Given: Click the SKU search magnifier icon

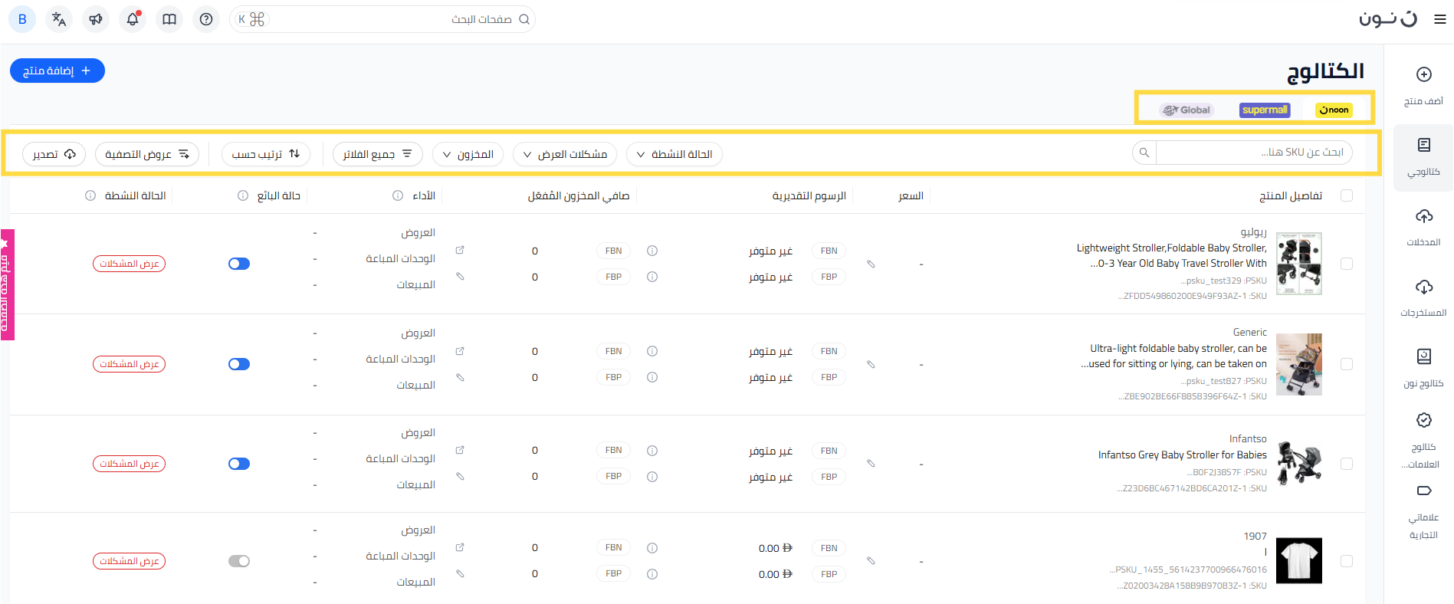Looking at the screenshot, I should [1144, 153].
